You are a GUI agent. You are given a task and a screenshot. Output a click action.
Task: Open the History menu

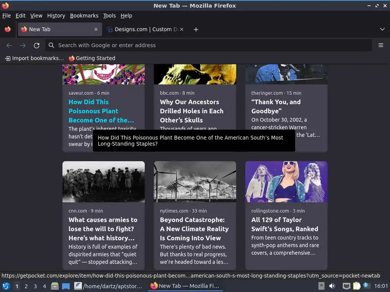[x=56, y=16]
